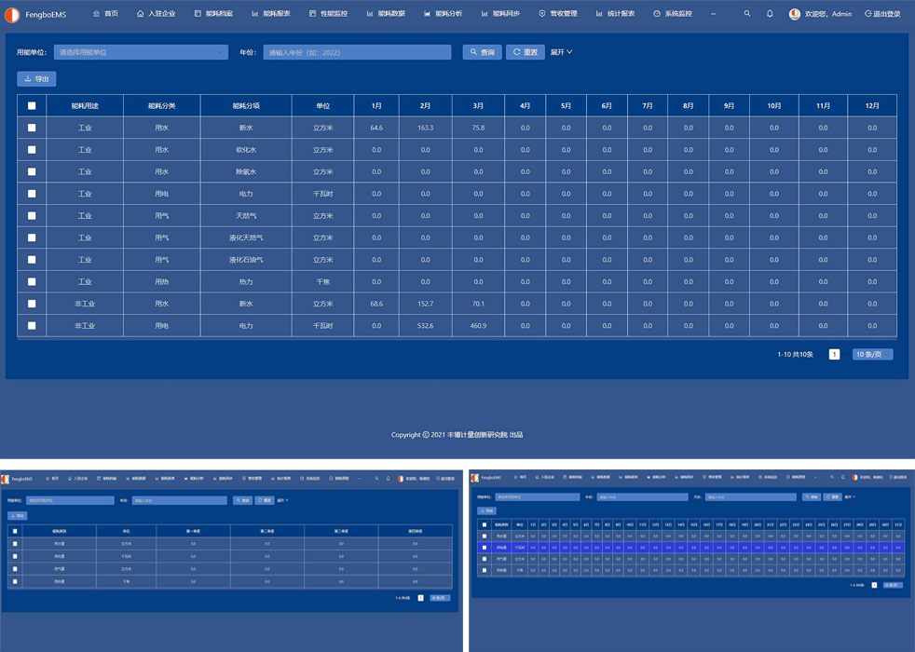Click the 导出 export button
The width and height of the screenshot is (915, 652).
pos(36,79)
